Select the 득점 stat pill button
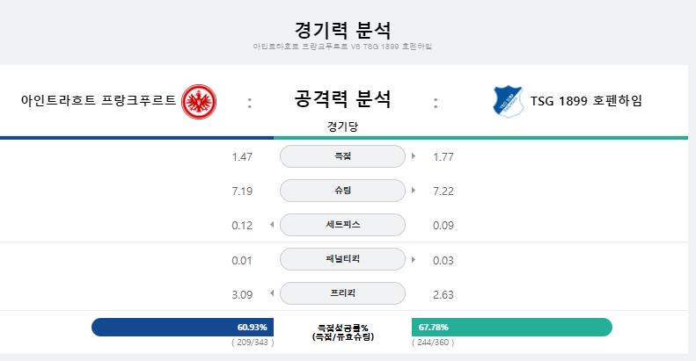The width and height of the screenshot is (696, 361). 342,156
